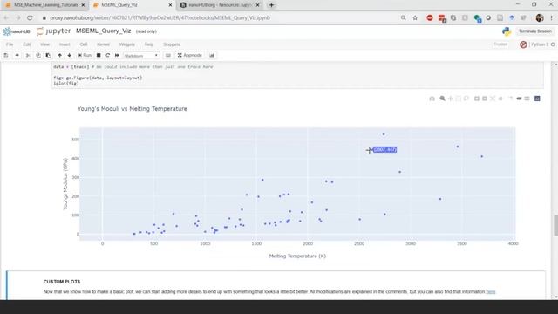The width and height of the screenshot is (558, 314).
Task: Open the Chrome profile avatar
Action: (540, 17)
